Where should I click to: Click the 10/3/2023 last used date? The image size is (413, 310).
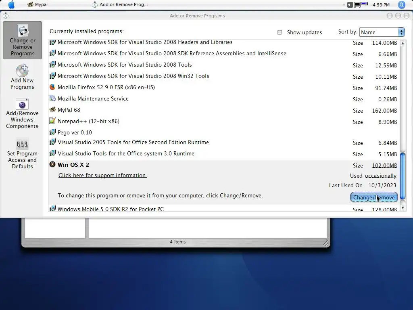tap(382, 185)
